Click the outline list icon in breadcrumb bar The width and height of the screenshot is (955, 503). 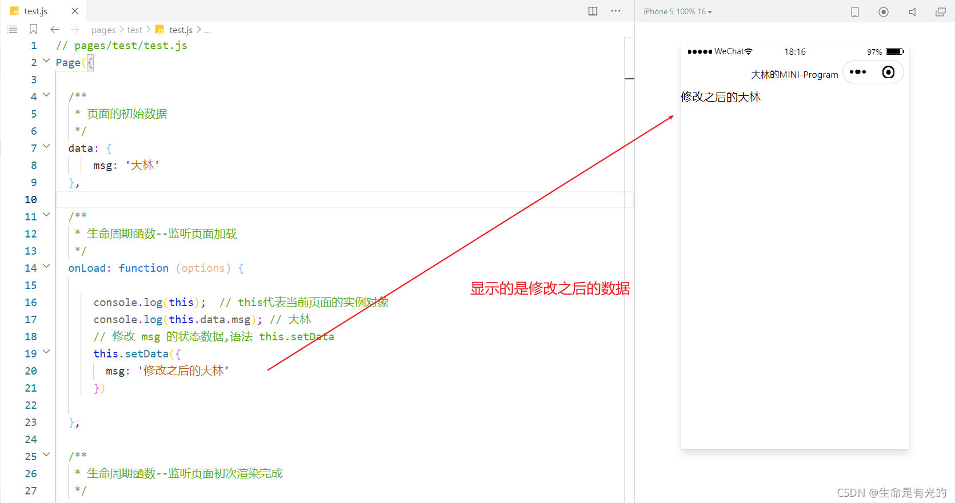click(12, 29)
